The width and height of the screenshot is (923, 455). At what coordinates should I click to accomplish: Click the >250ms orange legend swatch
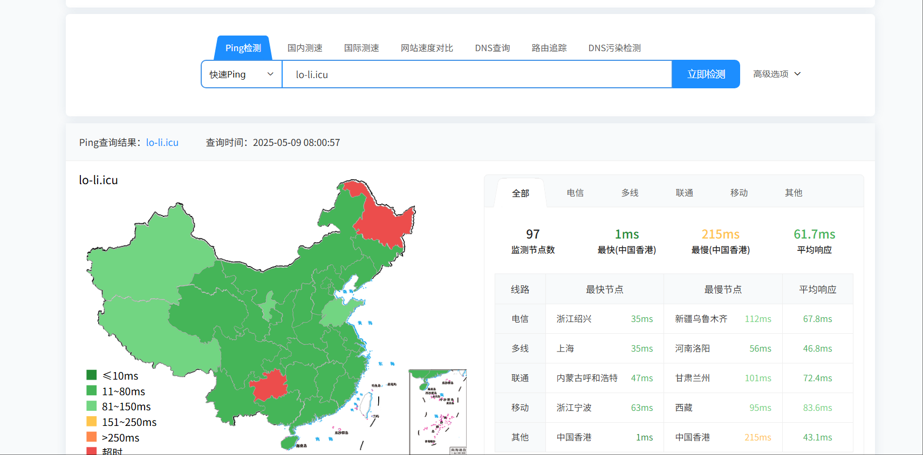tap(92, 437)
